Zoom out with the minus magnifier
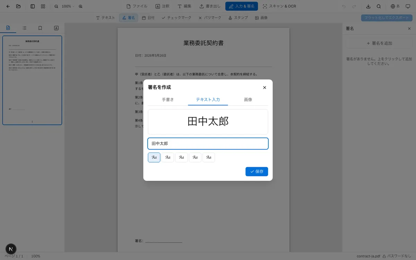 57,6
